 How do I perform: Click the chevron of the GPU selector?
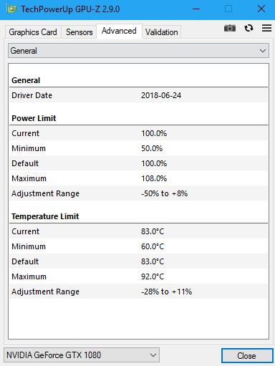coord(153,355)
